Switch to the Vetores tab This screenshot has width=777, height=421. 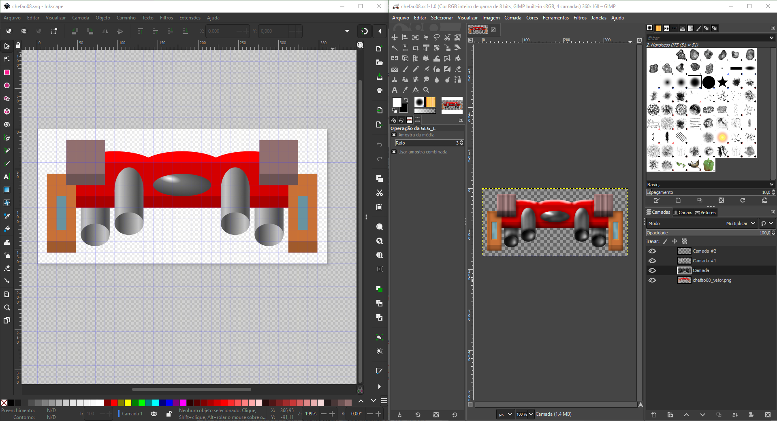tap(705, 213)
